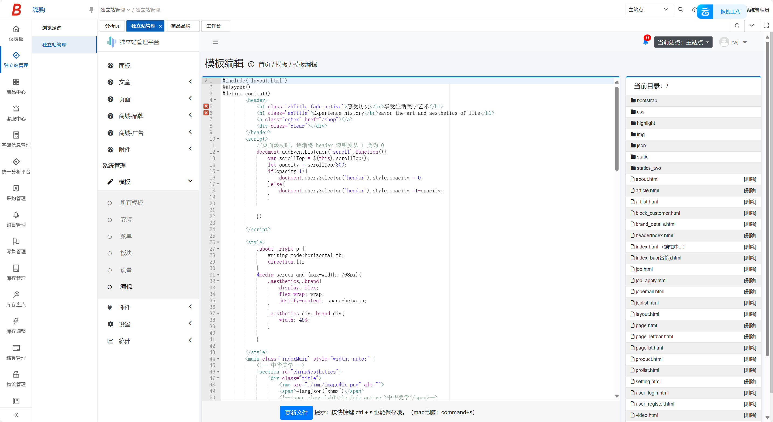Delete about.html via 删除 link
Viewport: 773px width, 422px height.
750,179
